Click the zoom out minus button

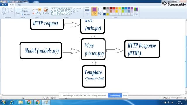coord(169,98)
